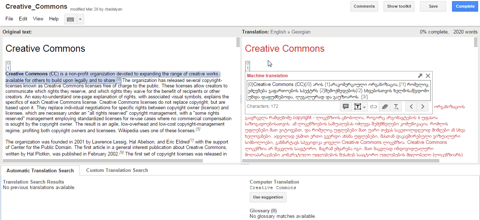Image resolution: width=480 pixels, height=220 pixels.
Task: Close the Machine translation editor box
Action: coord(428,76)
